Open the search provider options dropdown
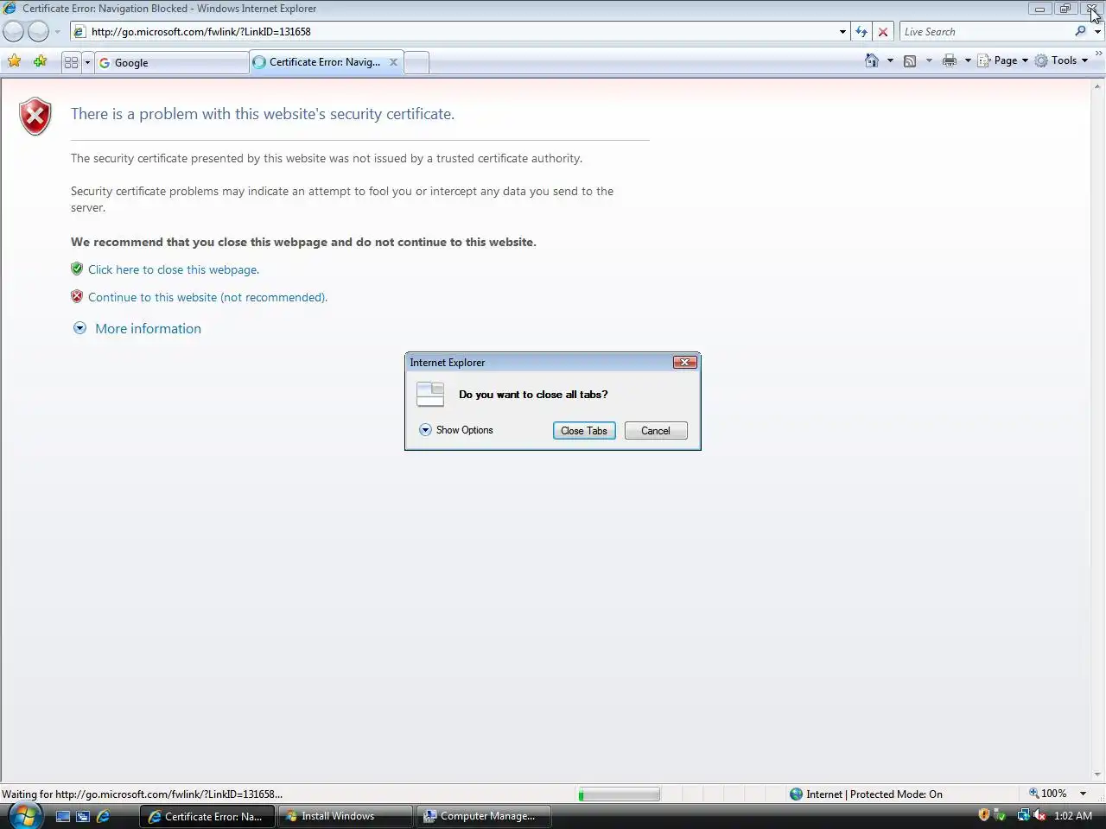The width and height of the screenshot is (1106, 829). [x=1097, y=32]
